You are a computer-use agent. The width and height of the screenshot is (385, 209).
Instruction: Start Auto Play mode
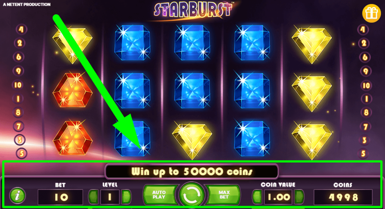[x=159, y=195]
